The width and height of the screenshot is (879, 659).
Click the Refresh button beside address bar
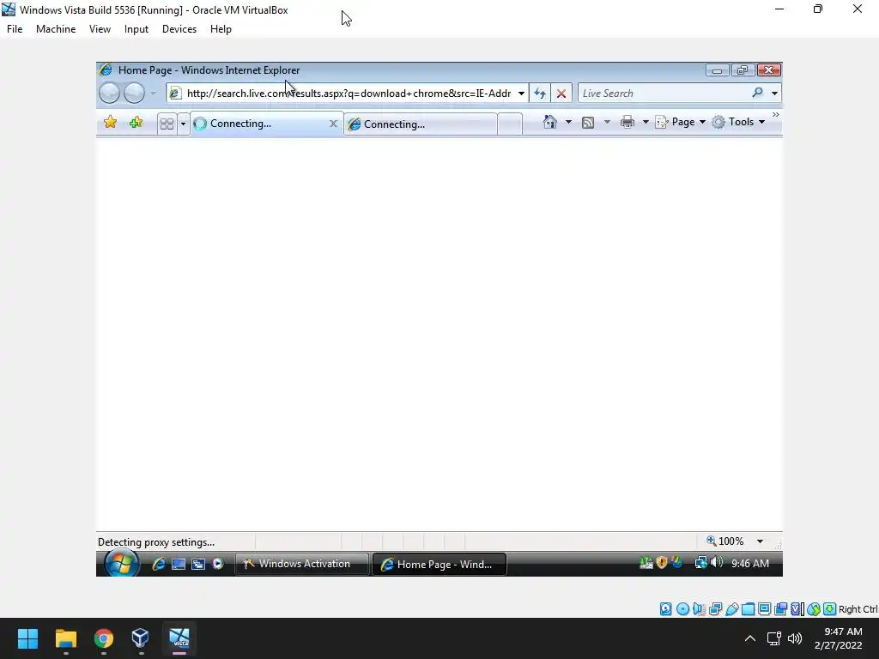(540, 94)
